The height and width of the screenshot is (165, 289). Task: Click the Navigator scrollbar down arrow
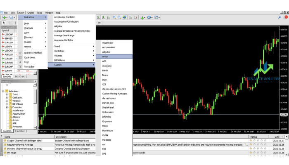35,127
